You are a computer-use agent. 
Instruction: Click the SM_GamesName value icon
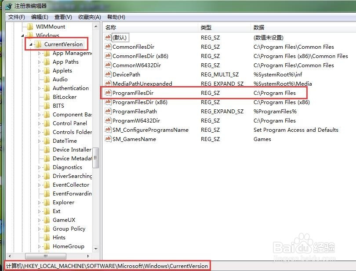(x=108, y=139)
